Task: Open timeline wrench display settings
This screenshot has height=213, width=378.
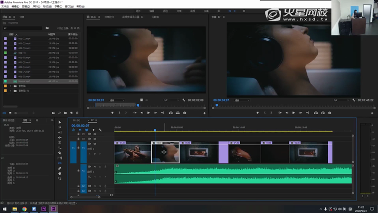Action: pos(100,130)
